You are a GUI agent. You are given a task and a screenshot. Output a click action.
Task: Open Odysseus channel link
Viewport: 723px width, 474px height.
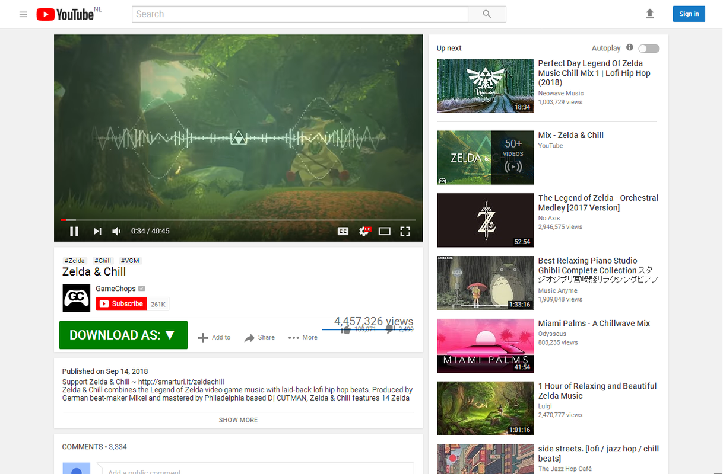pos(552,334)
